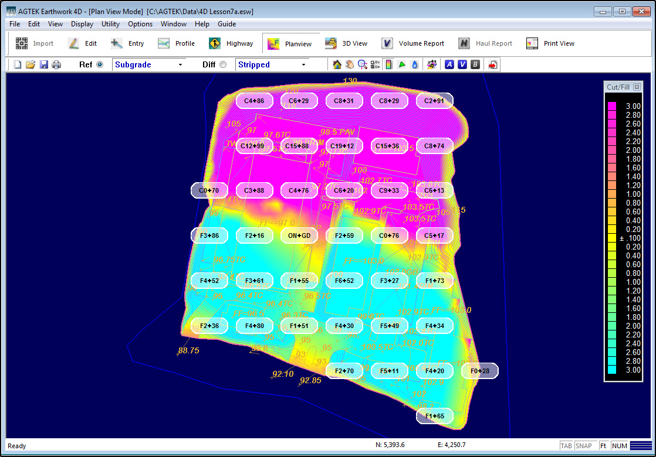This screenshot has width=656, height=457.
Task: Activate the zoom magnifier tool
Action: (x=363, y=64)
